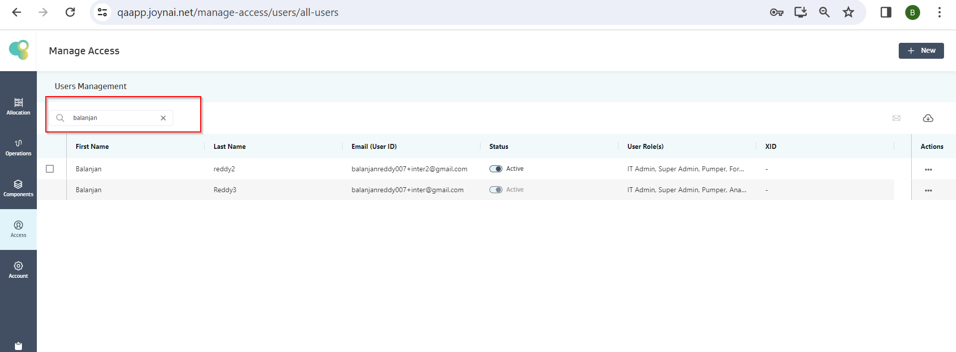Open actions menu for Balanjan reddy2
Viewport: 956px width, 352px height.
point(928,170)
